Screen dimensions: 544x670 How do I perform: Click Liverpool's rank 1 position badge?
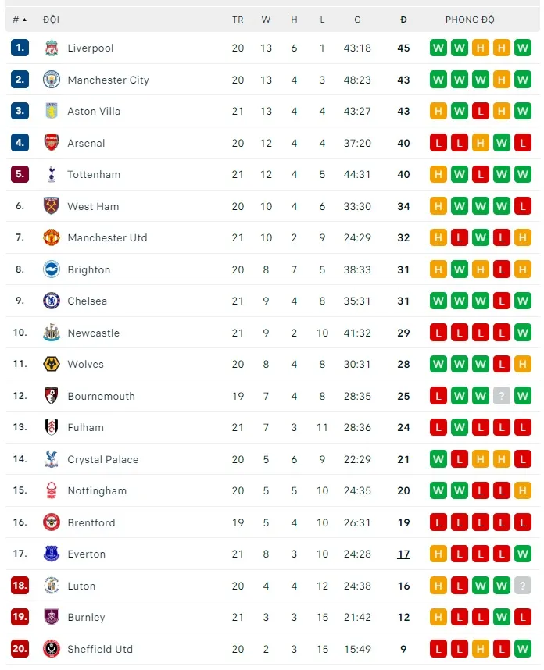pos(20,48)
